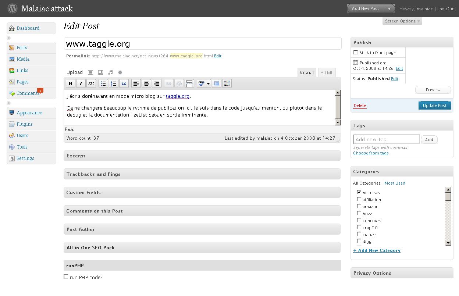This screenshot has width=459, height=296.
Task: Click the insert link chain icon
Action: click(x=168, y=84)
